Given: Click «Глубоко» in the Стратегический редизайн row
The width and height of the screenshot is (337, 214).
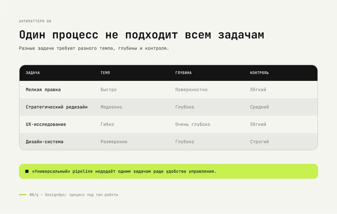Looking at the screenshot, I should (x=185, y=107).
